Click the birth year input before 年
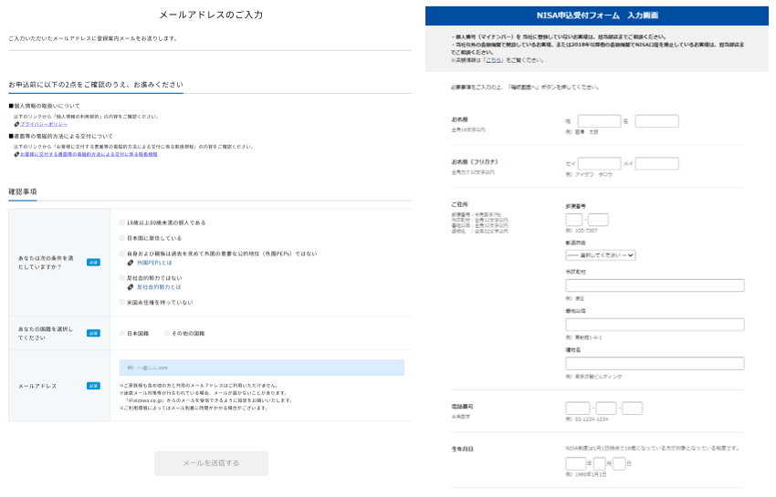This screenshot has width=776, height=497. 575,464
